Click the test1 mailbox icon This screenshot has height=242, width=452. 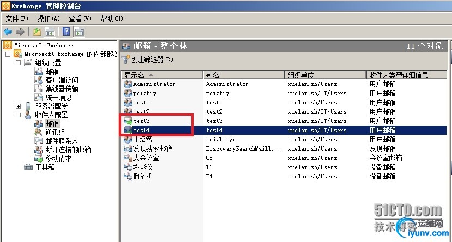point(127,102)
